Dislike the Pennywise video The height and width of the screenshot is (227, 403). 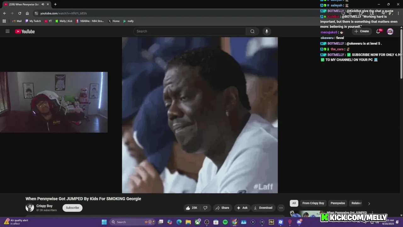point(205,208)
